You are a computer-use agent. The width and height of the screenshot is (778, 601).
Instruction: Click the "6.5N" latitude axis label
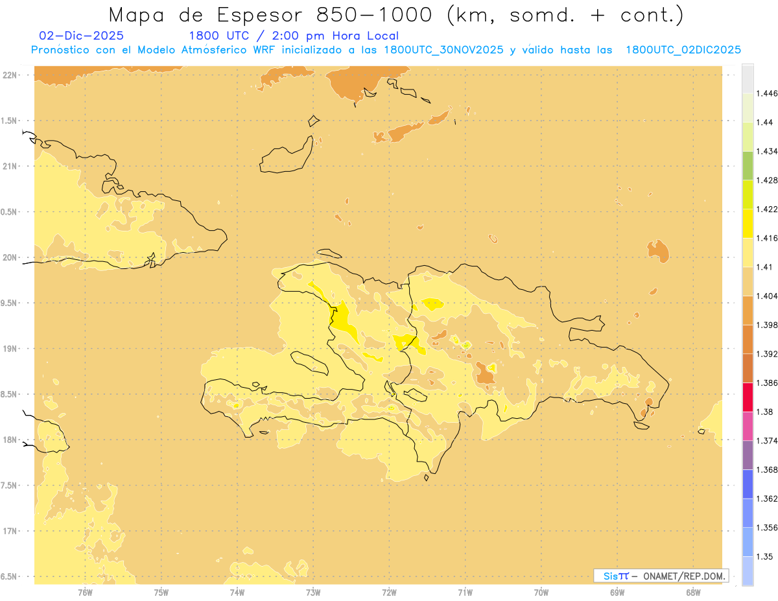pyautogui.click(x=8, y=576)
